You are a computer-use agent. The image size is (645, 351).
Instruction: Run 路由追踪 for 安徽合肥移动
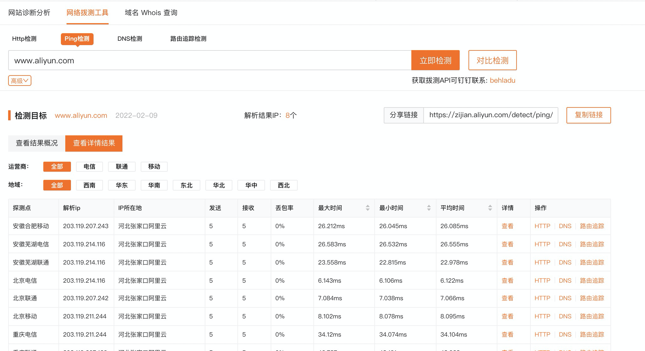tap(592, 226)
